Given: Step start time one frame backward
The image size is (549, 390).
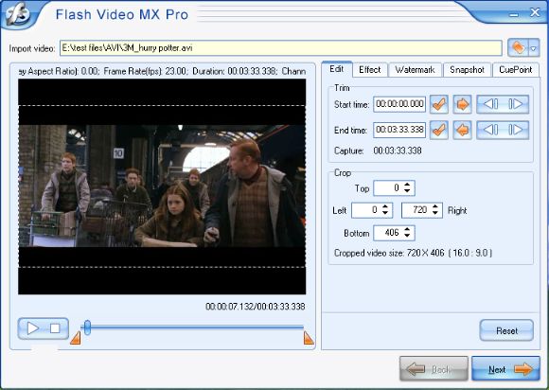Looking at the screenshot, I should (489, 104).
